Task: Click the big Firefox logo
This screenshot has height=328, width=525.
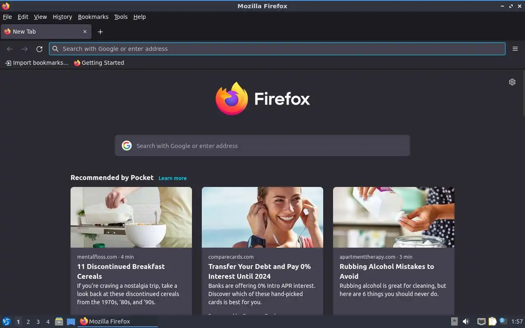Action: (x=232, y=98)
